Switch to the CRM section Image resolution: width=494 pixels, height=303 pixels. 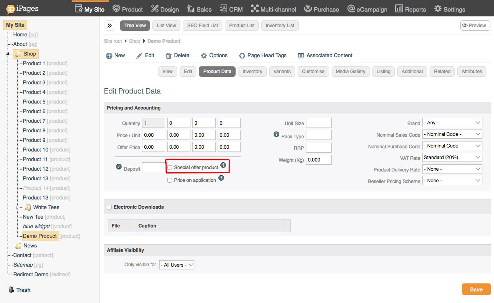[x=231, y=9]
